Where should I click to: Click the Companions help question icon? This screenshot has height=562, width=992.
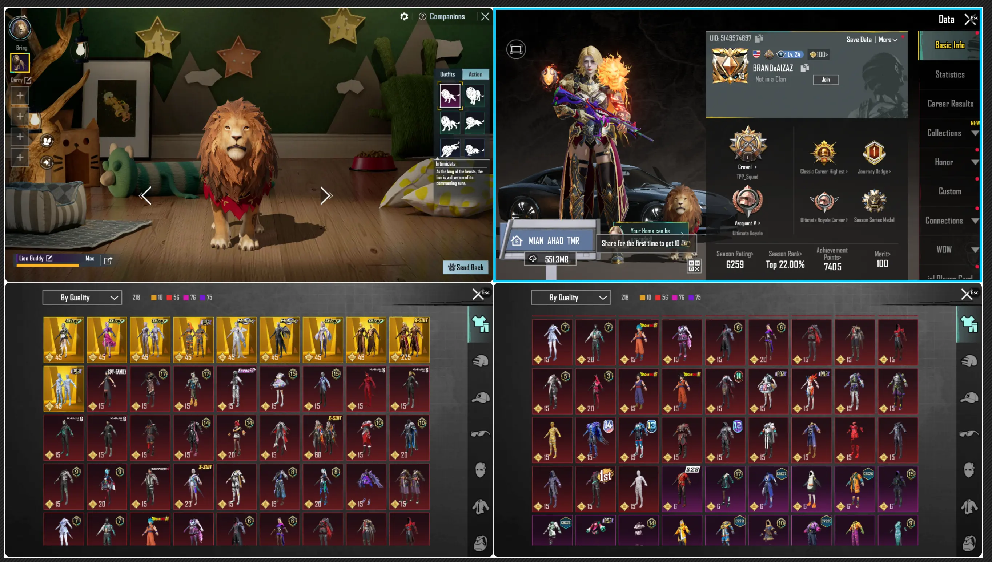point(422,17)
